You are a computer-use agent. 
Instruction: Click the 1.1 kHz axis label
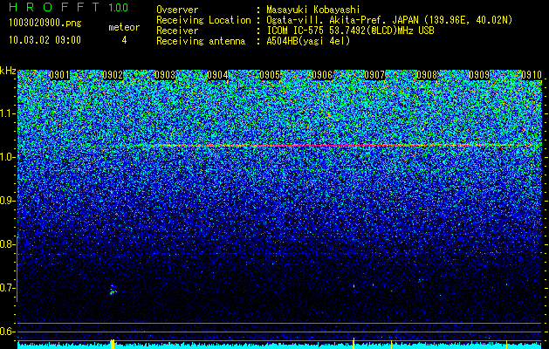pyautogui.click(x=7, y=113)
